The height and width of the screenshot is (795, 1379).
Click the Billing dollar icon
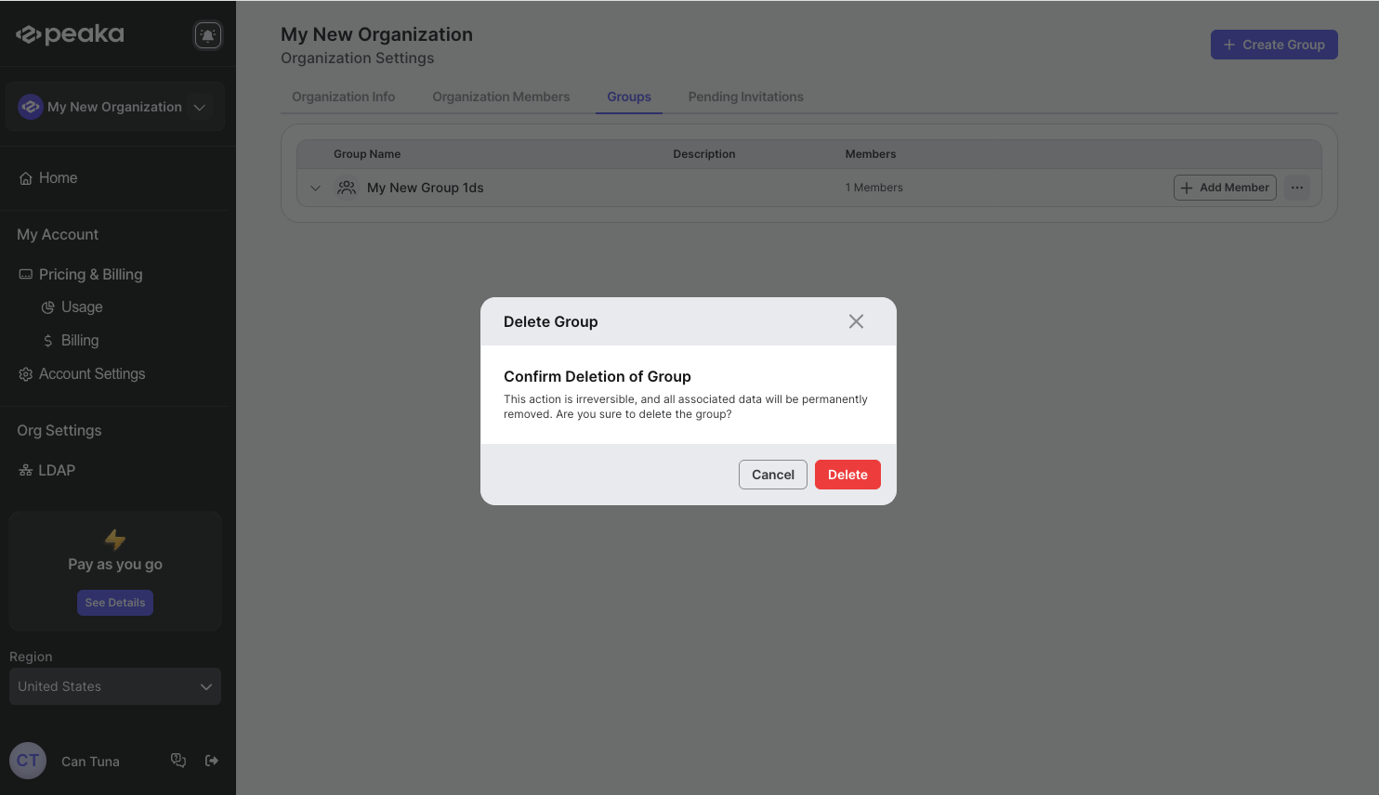tap(50, 340)
